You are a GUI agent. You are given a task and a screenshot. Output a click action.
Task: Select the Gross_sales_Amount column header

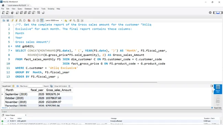(x=59, y=90)
